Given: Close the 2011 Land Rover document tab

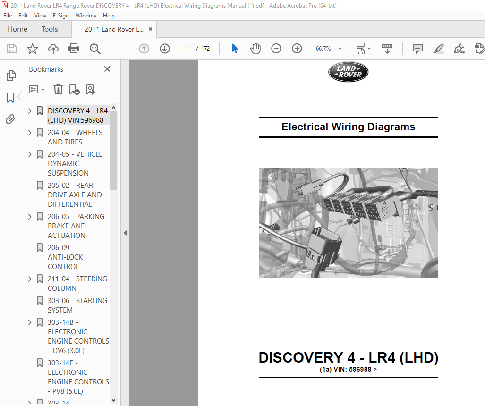Looking at the screenshot, I should [150, 29].
